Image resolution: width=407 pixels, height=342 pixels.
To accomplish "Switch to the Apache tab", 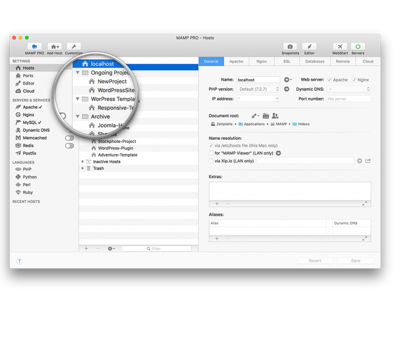I will [236, 61].
